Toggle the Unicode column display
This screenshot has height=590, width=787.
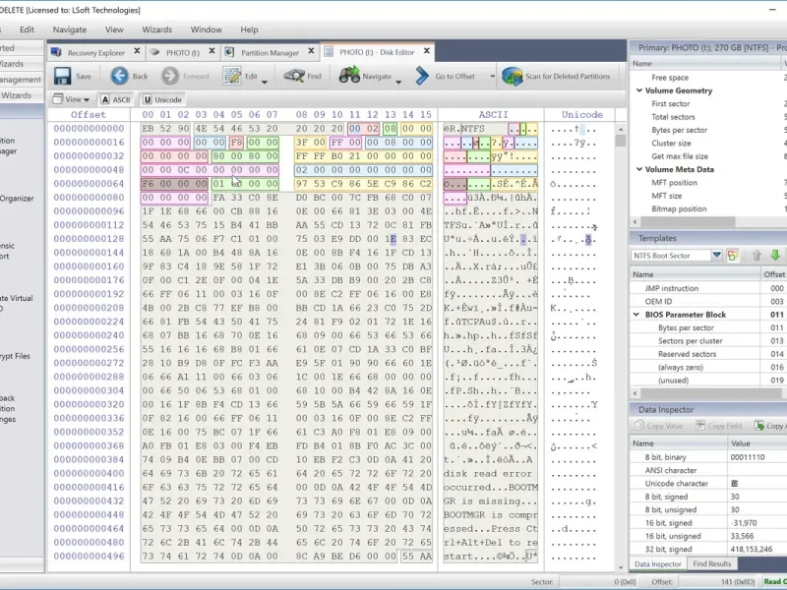pos(162,99)
